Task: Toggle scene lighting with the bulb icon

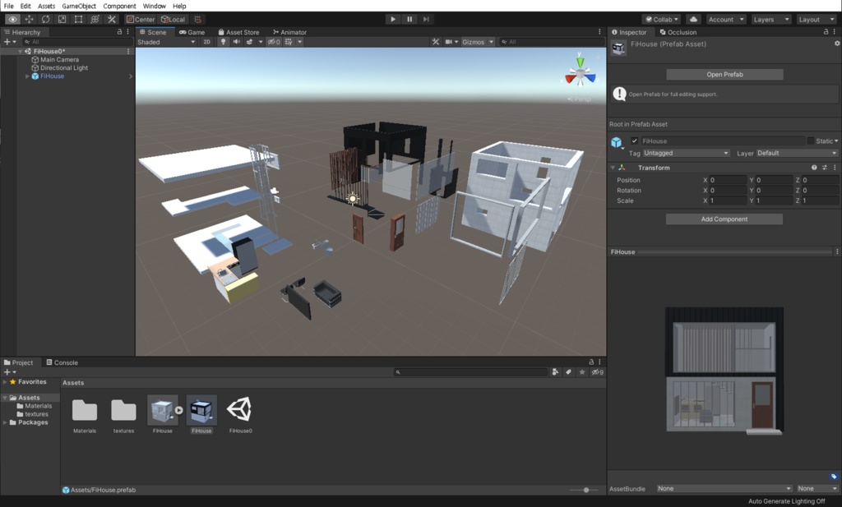Action: [x=223, y=42]
